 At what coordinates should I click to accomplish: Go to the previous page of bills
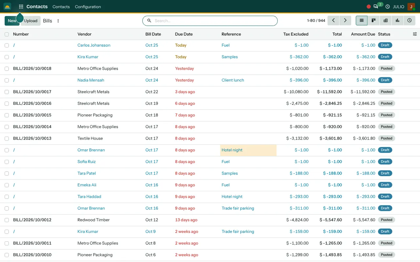(x=333, y=20)
